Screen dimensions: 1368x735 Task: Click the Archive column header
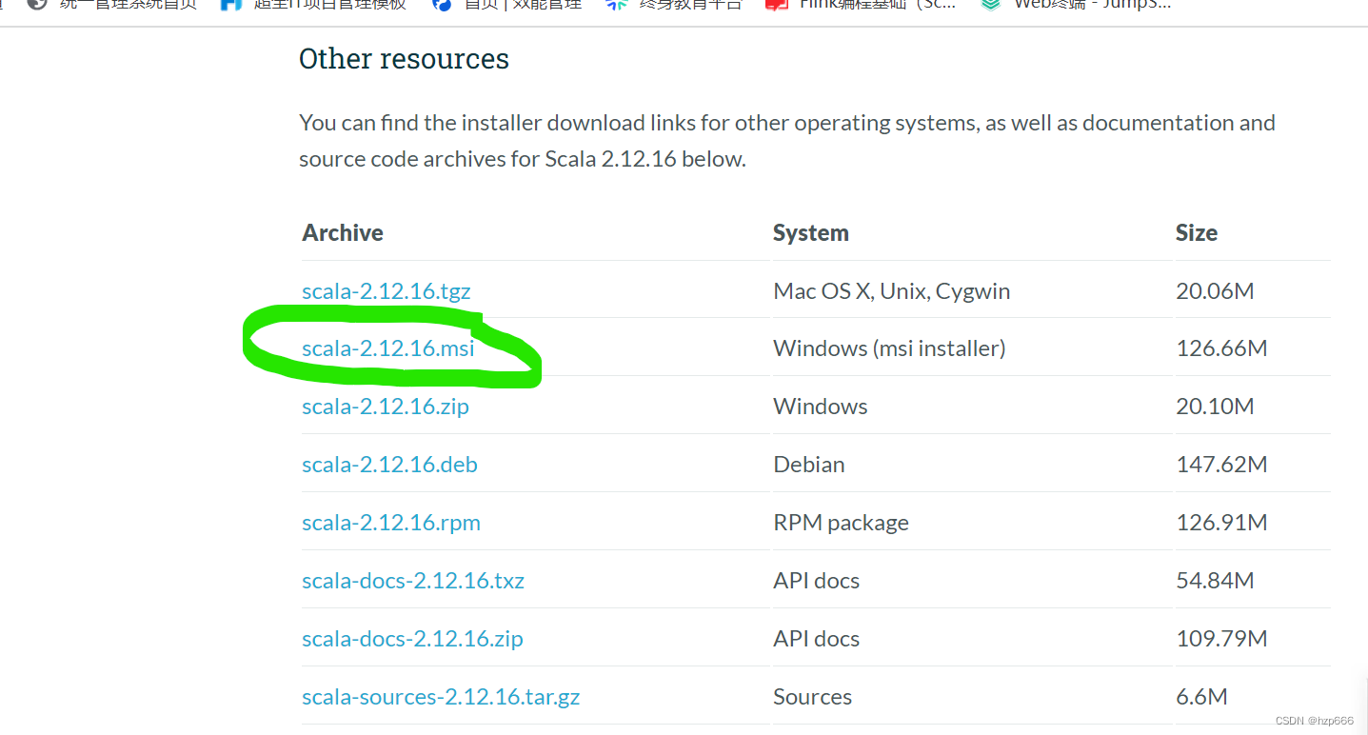pos(343,233)
